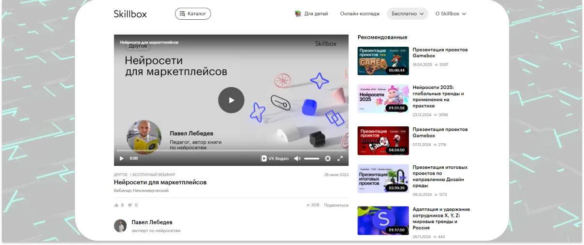
Task: Open the Каталог button
Action: (193, 14)
